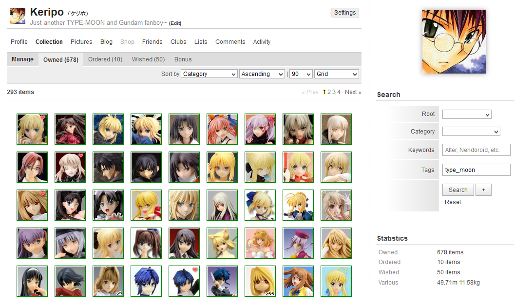View the Wished (50) tab
Image resolution: width=514 pixels, height=305 pixels.
148,59
